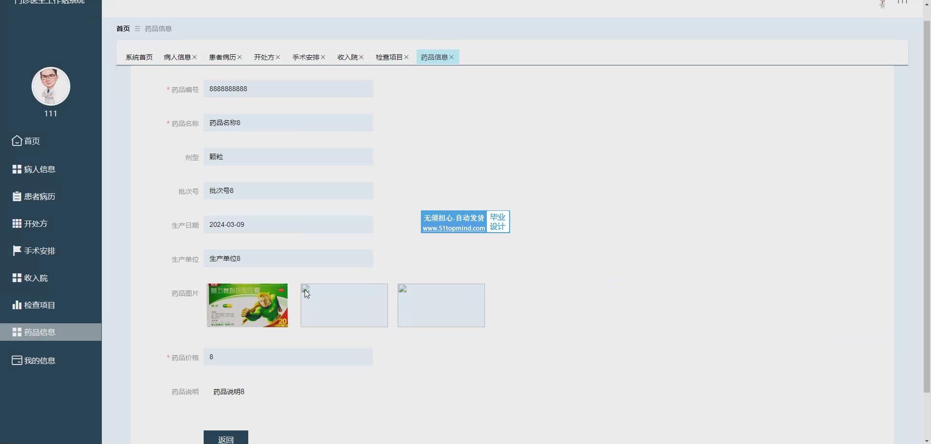Viewport: 931px width, 444px height.
Task: Click the 开处方 grid icon
Action: coord(17,223)
